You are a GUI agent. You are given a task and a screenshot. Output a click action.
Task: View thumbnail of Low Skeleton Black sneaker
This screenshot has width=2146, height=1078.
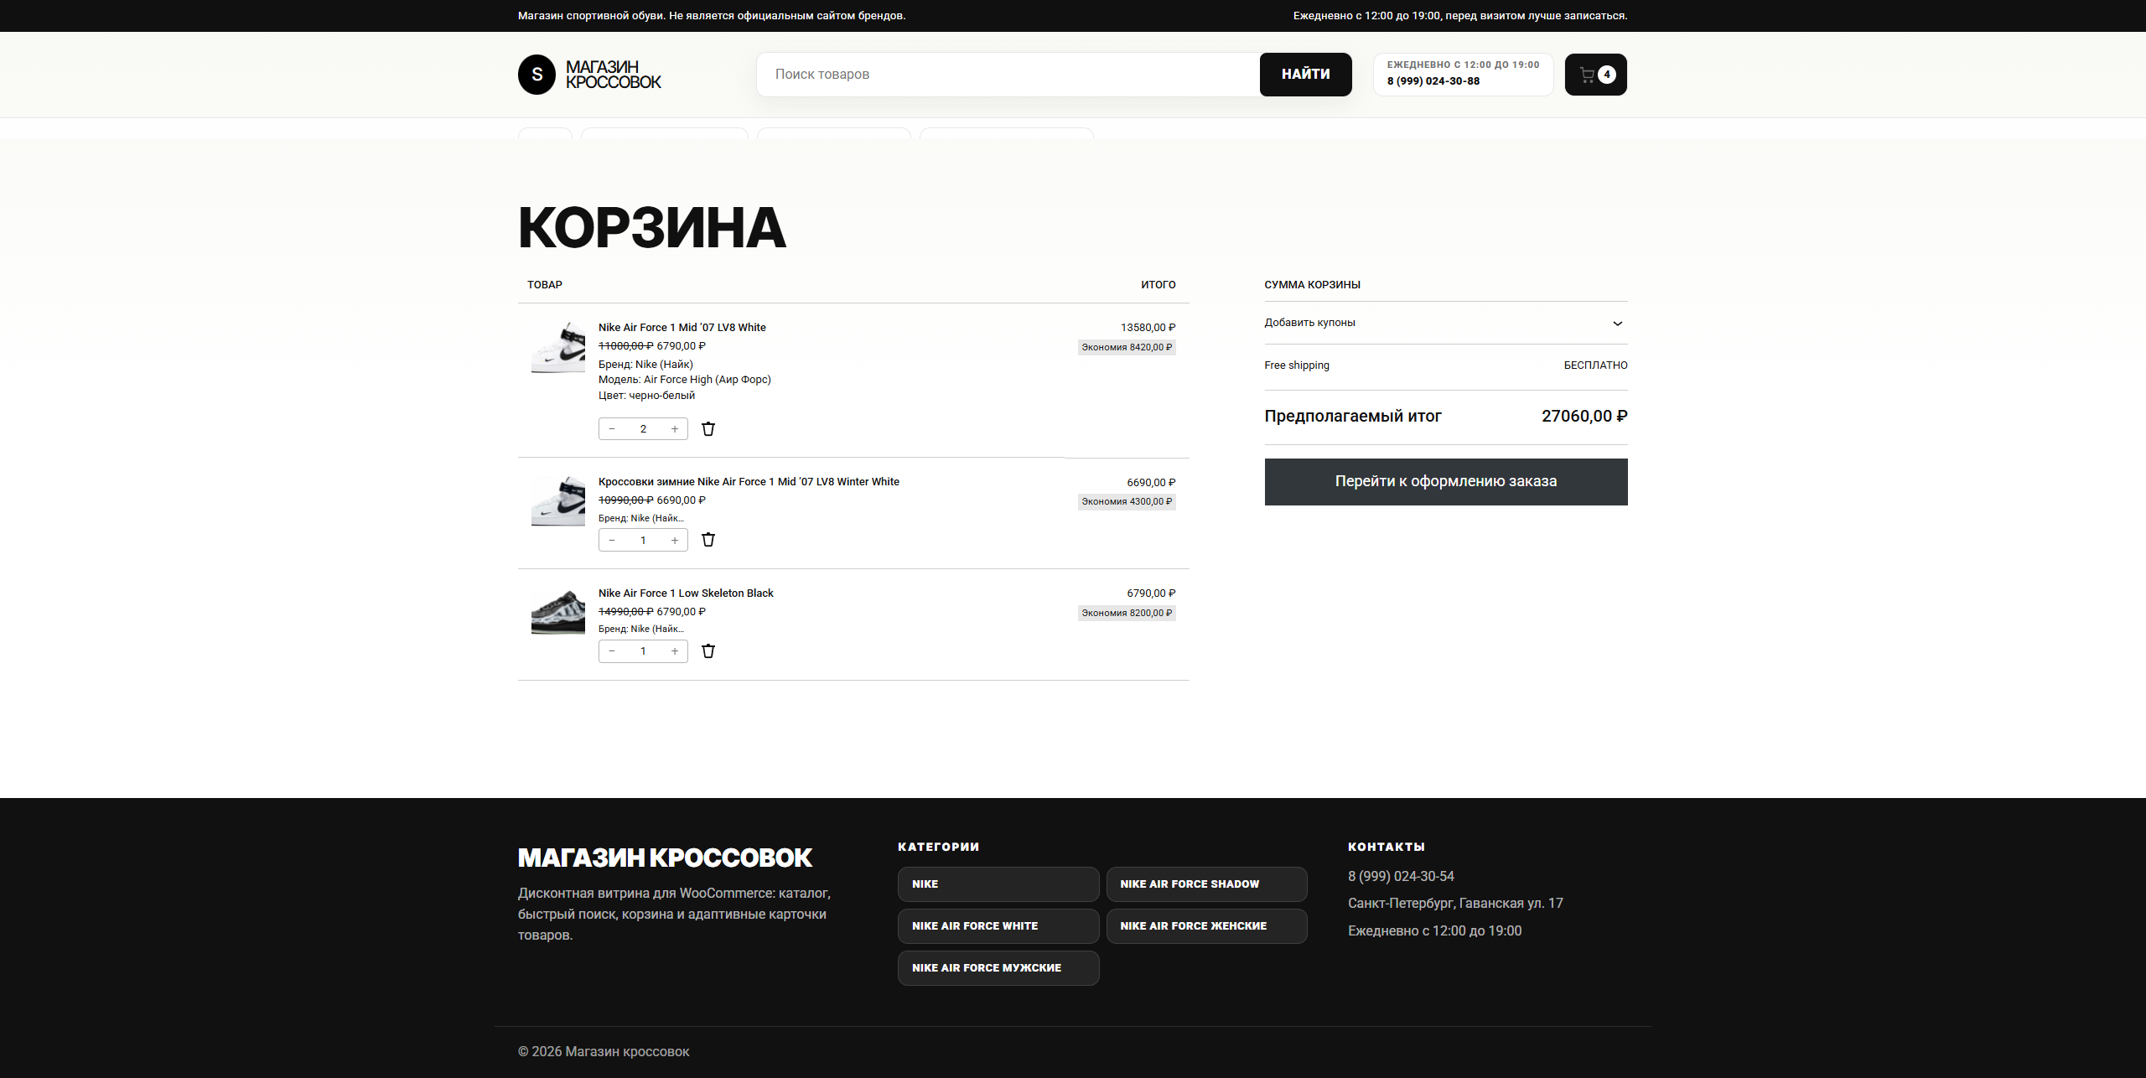(x=558, y=613)
